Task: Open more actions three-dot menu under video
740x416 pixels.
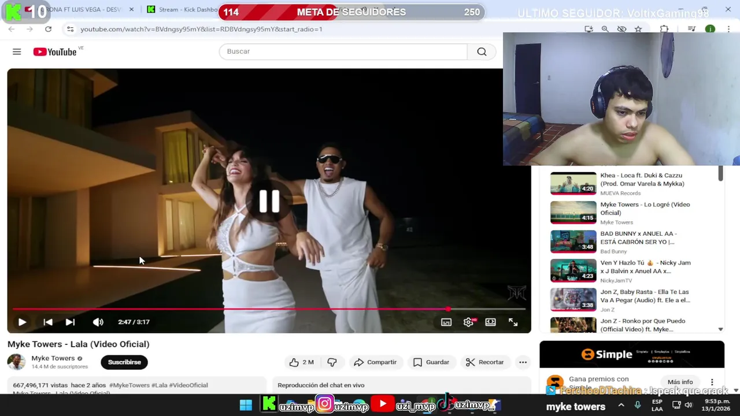Action: (523, 362)
